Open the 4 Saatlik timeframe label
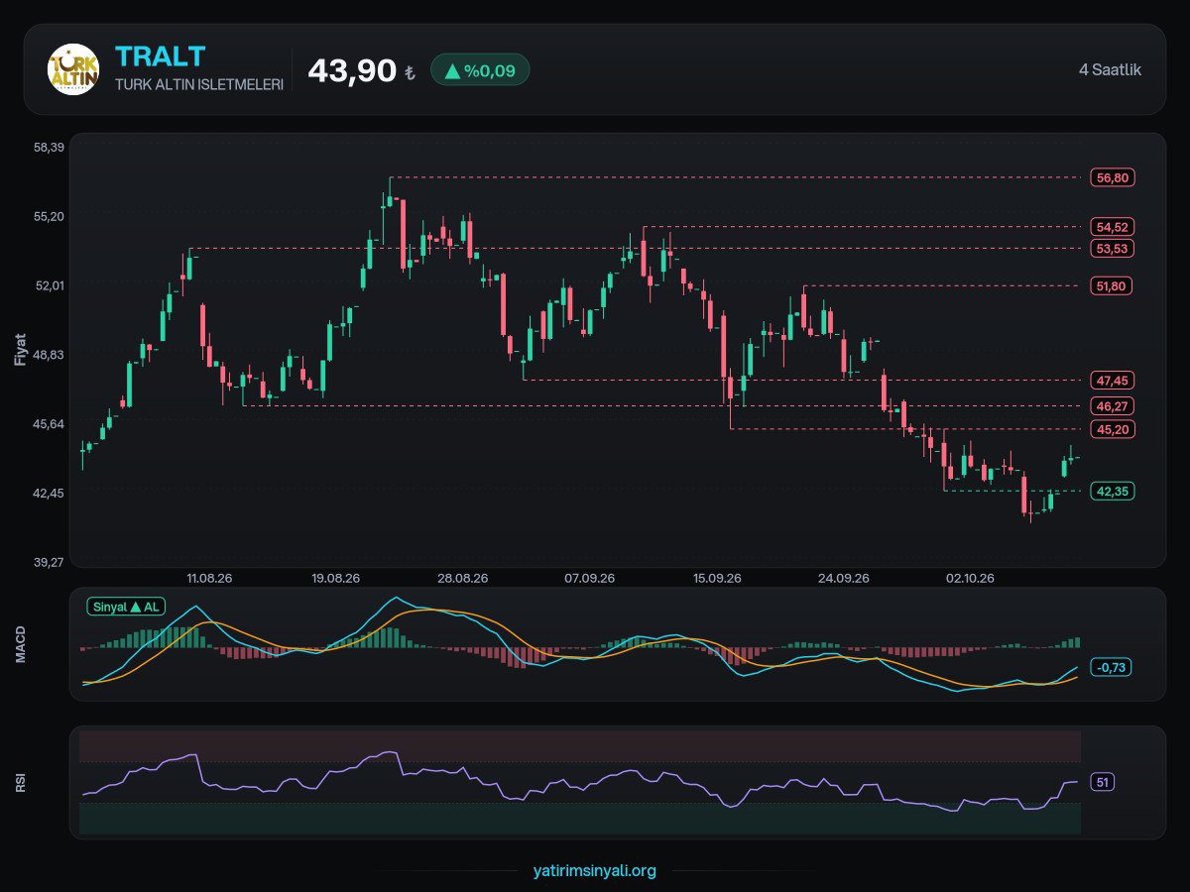The height and width of the screenshot is (892, 1190). pos(1110,69)
